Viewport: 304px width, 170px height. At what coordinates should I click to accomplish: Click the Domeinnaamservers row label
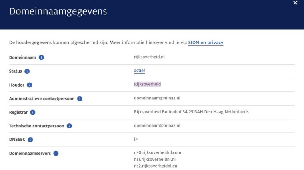click(30, 153)
